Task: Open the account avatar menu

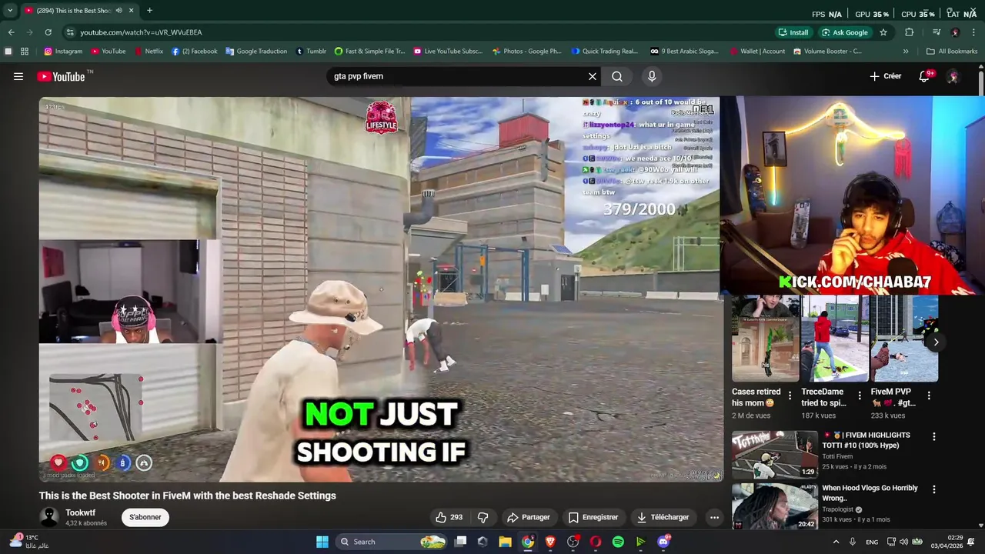Action: (x=953, y=76)
